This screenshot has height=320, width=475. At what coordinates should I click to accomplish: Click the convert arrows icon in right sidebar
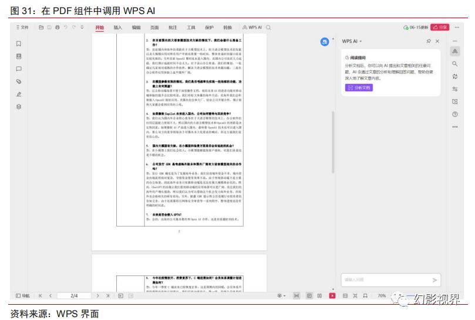(x=455, y=77)
